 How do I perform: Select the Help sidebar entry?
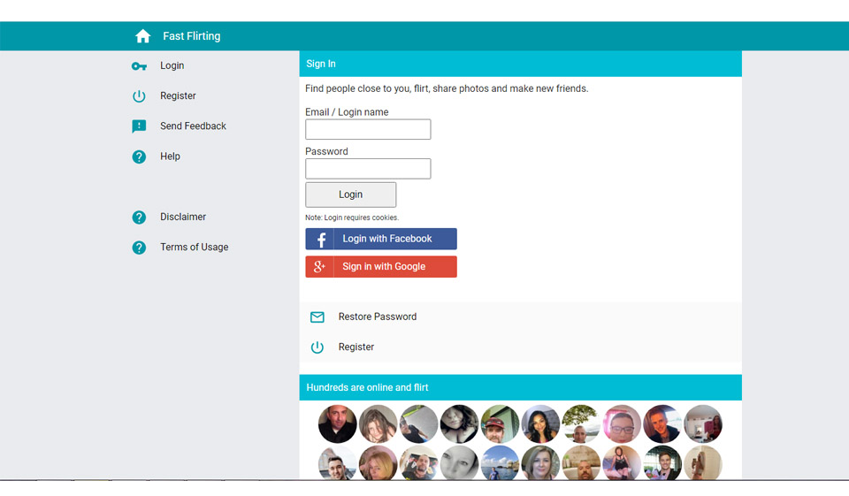(170, 156)
